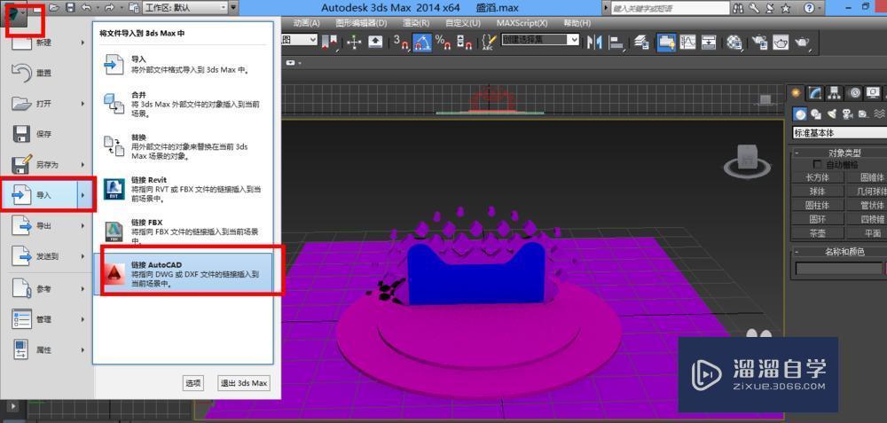Select Geometry category in Create panel
Image resolution: width=887 pixels, height=423 pixels.
[x=800, y=114]
